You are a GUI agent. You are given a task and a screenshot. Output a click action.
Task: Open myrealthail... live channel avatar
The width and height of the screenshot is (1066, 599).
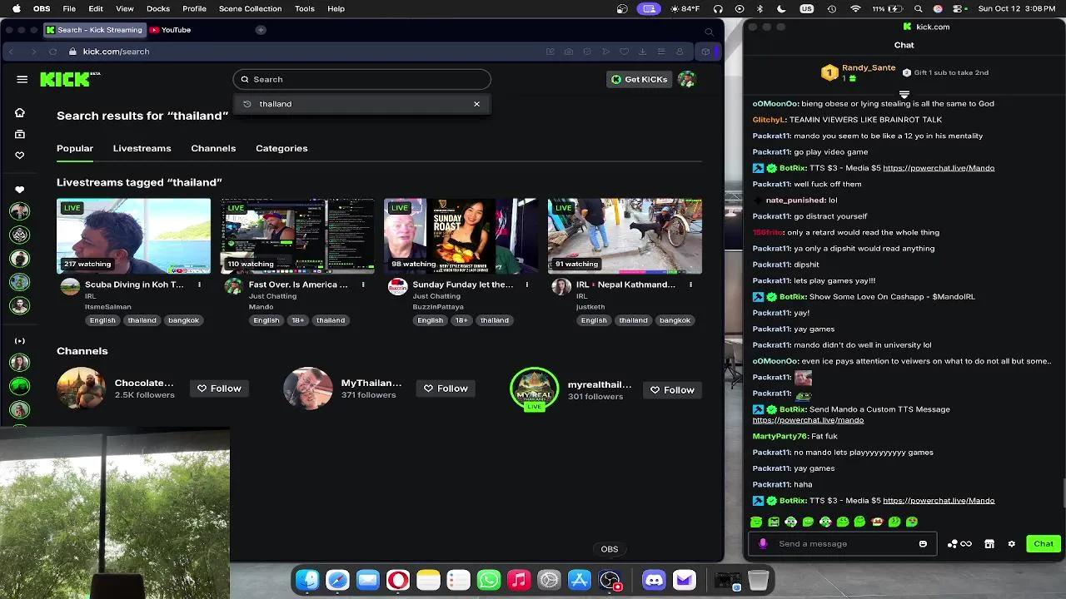point(534,389)
